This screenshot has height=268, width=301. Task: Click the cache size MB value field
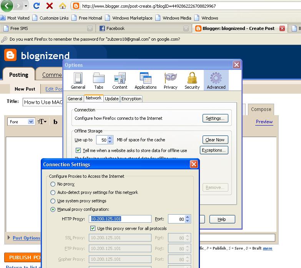pyautogui.click(x=102, y=140)
